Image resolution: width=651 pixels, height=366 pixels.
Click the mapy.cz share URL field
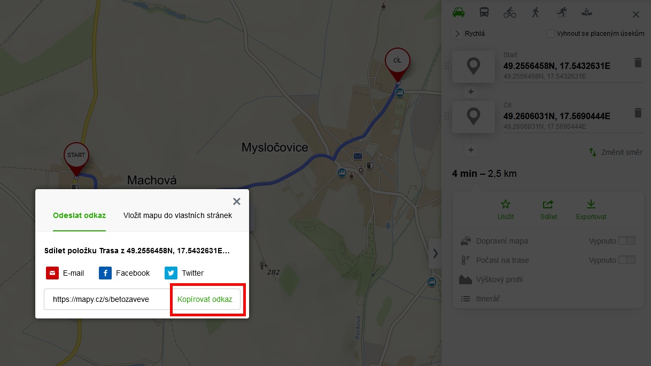click(x=107, y=299)
